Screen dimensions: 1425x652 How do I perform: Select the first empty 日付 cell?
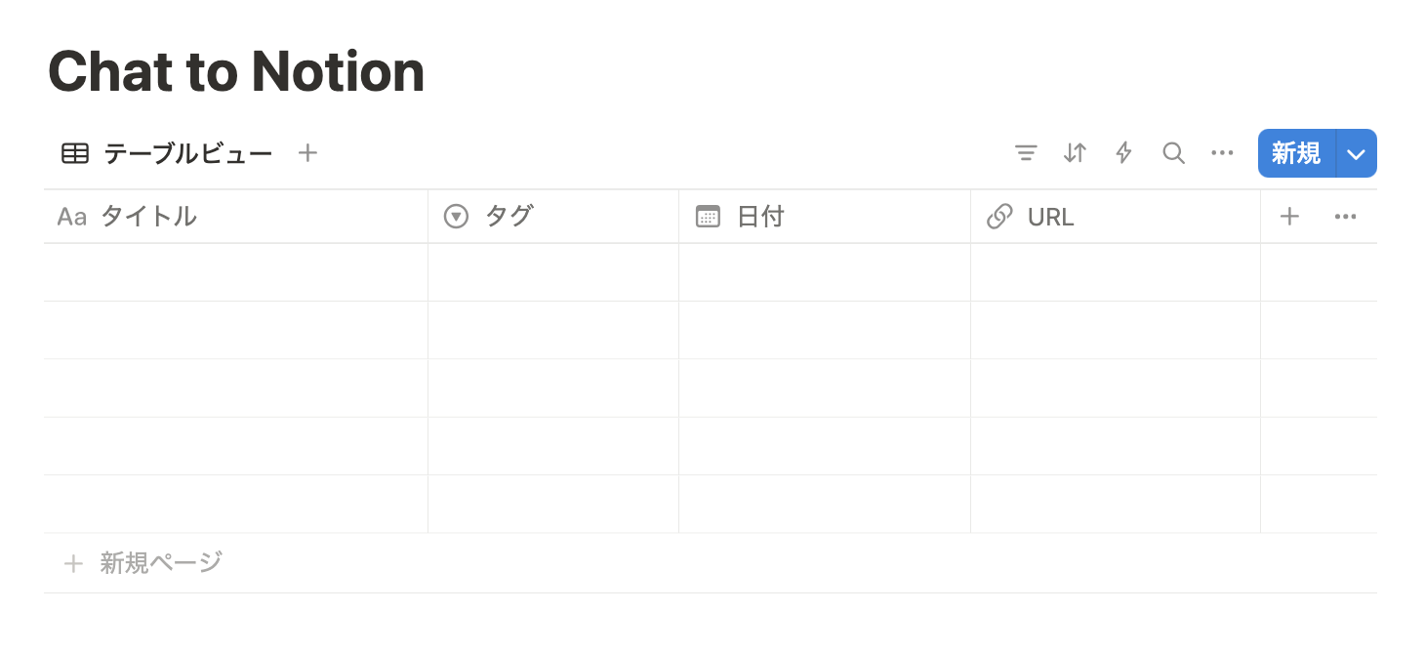[825, 272]
